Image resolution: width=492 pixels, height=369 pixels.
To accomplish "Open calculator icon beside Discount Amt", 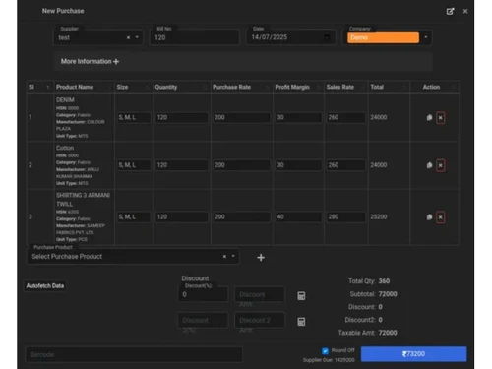I will pyautogui.click(x=301, y=296).
